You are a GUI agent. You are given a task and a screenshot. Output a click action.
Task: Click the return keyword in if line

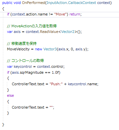click(75, 14)
